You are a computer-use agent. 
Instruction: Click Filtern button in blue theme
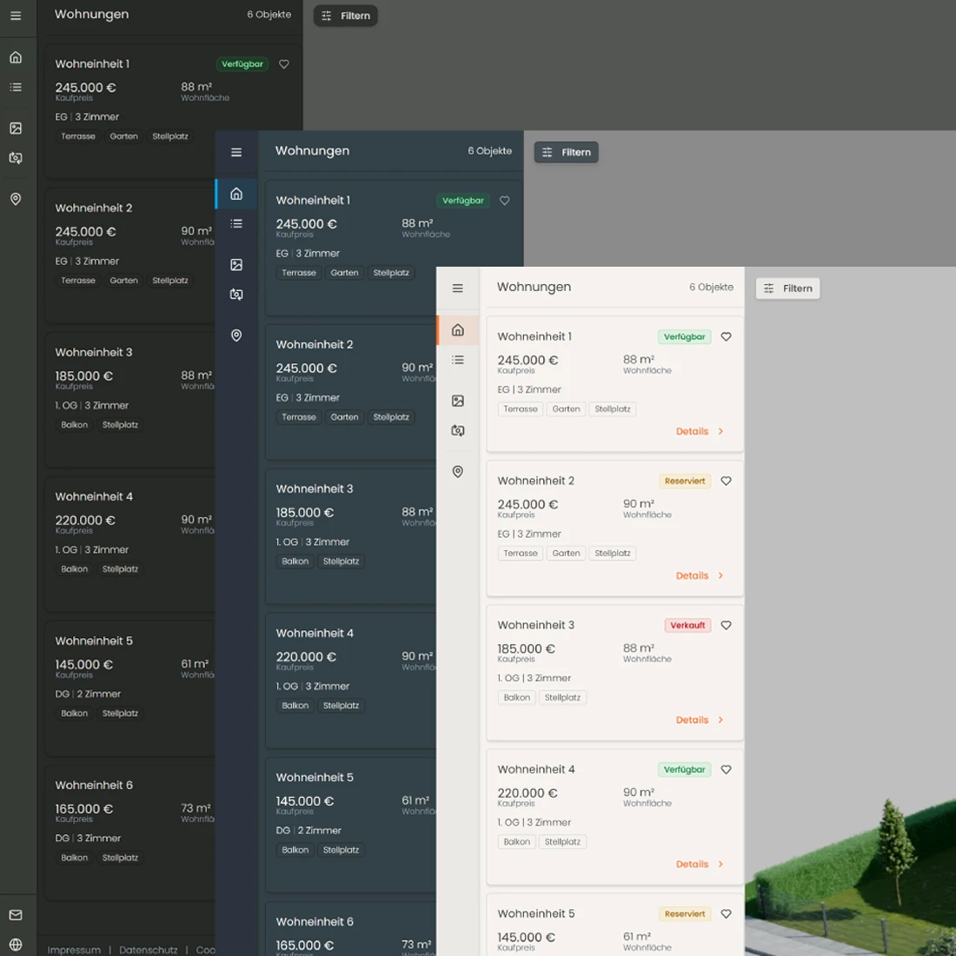[567, 152]
